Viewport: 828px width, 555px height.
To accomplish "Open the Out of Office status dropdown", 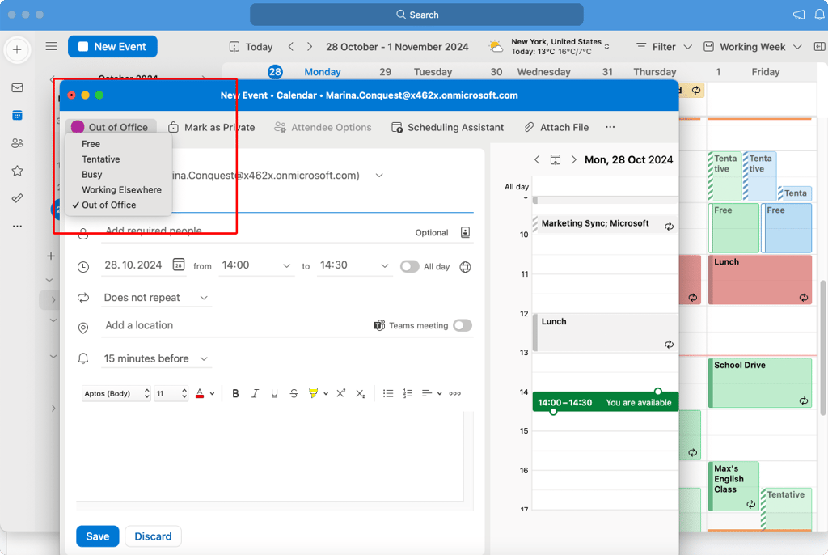I will (x=110, y=127).
